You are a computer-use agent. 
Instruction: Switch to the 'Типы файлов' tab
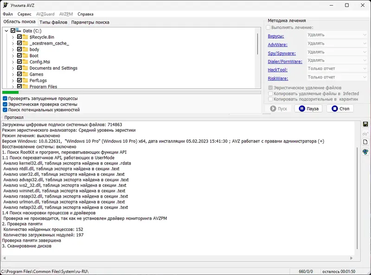[53, 22]
